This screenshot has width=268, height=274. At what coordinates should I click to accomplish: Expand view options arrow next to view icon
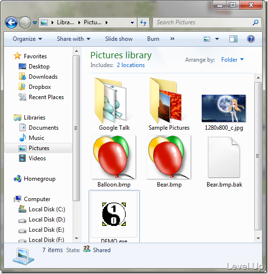pos(217,39)
